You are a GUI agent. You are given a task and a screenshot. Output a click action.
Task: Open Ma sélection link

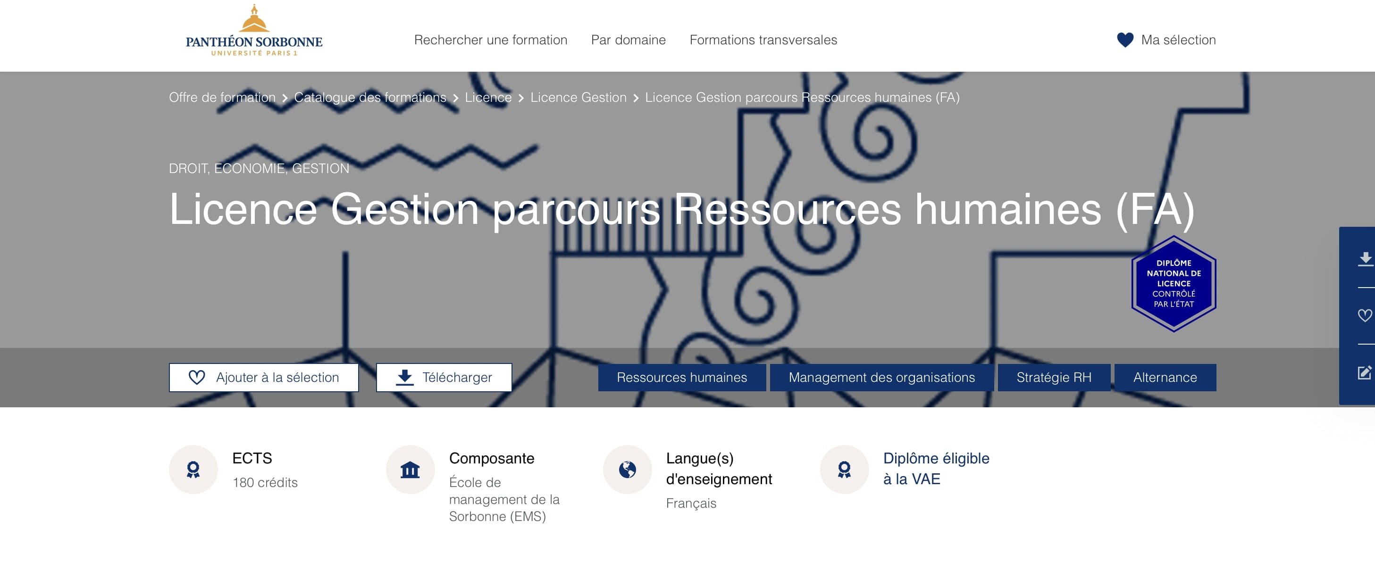tap(1179, 40)
